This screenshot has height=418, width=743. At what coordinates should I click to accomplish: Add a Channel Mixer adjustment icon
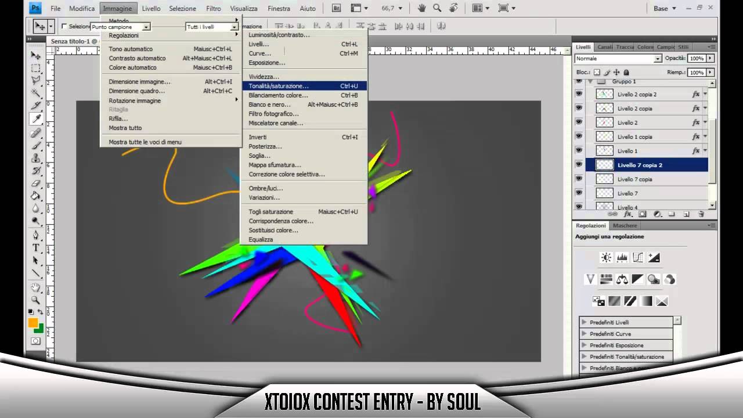[669, 279]
